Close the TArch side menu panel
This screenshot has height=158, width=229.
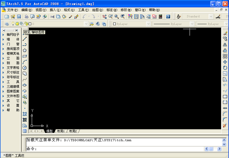(16, 30)
